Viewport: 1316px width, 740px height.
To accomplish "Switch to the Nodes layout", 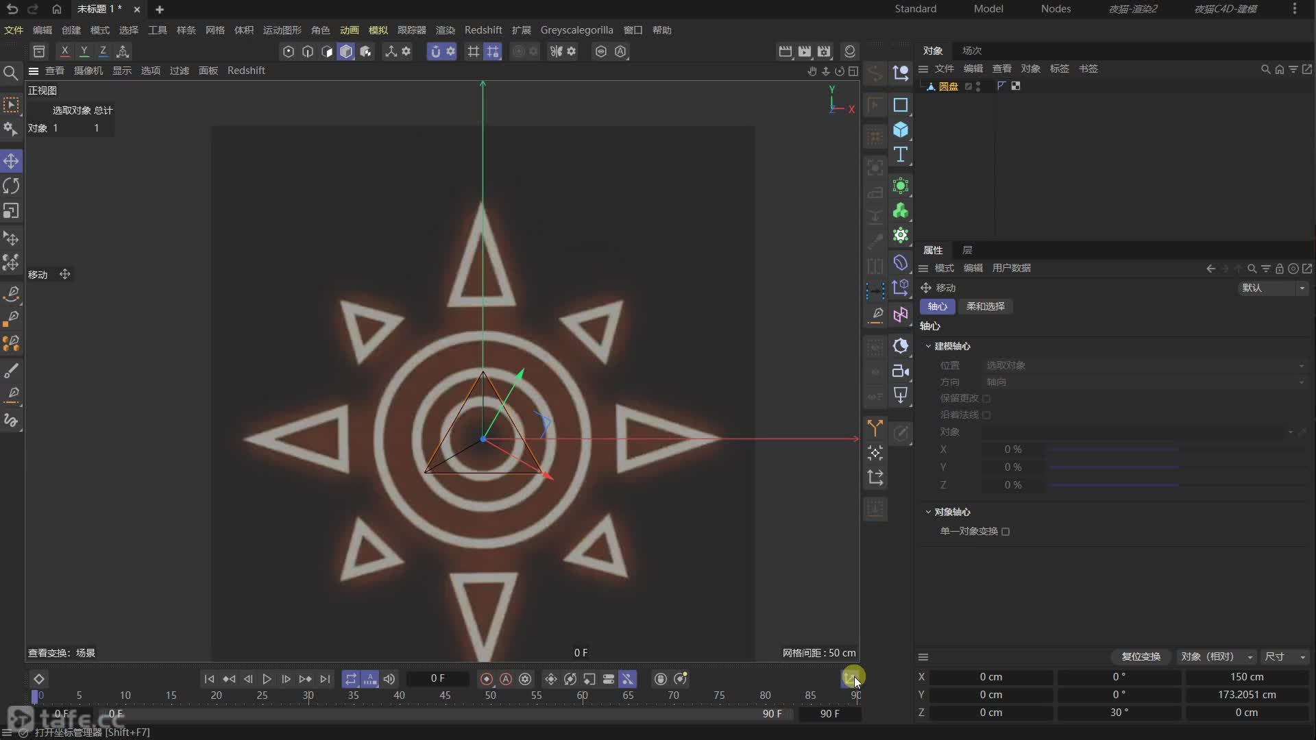I will click(x=1056, y=9).
